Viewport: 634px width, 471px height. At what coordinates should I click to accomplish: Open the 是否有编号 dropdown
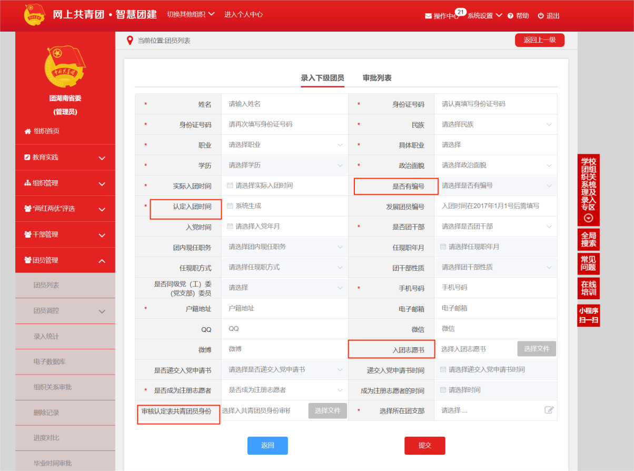[x=496, y=185]
